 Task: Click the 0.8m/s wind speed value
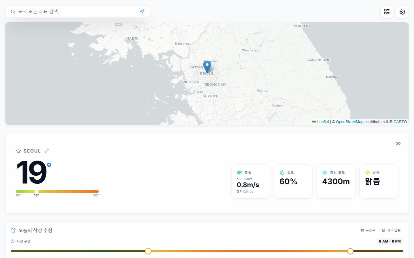tap(248, 185)
